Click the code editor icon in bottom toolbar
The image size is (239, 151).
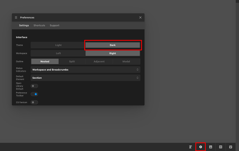pyautogui.click(x=221, y=147)
